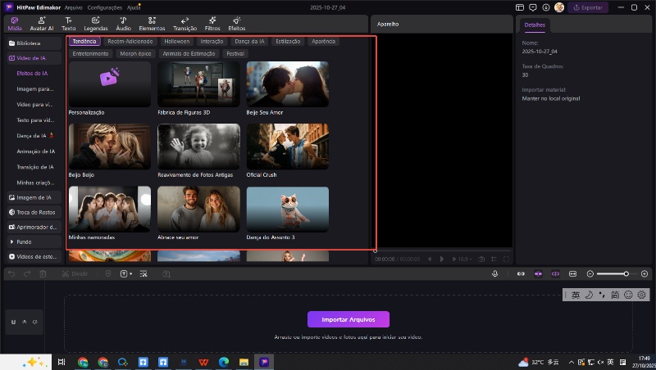Expand the Imagem de IA section
Viewport: 656px width, 370px height.
click(x=33, y=197)
